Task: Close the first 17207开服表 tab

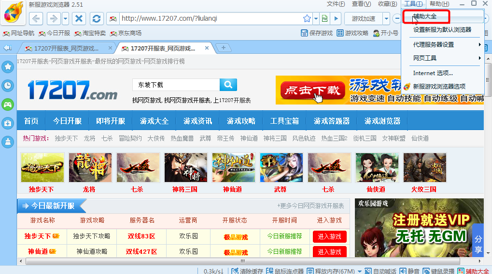Action: pyautogui.click(x=110, y=48)
